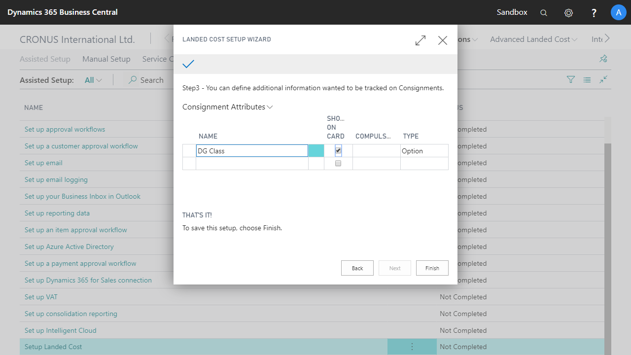Switch to list view icon

(587, 79)
